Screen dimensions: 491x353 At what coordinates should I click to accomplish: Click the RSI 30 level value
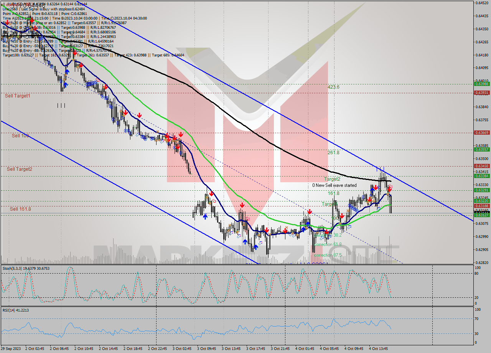(x=476, y=333)
